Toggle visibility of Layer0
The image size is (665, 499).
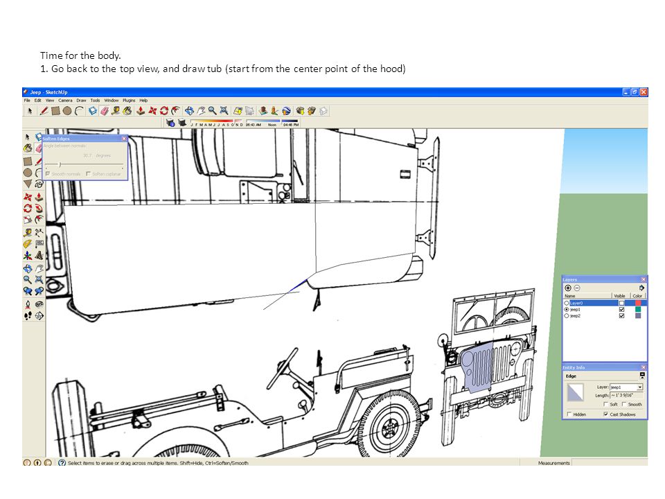[x=622, y=304]
